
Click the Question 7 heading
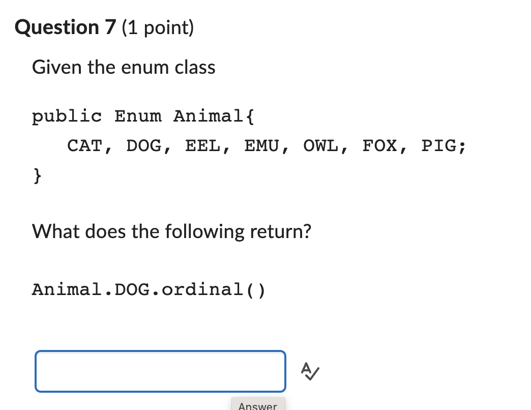[x=65, y=27]
